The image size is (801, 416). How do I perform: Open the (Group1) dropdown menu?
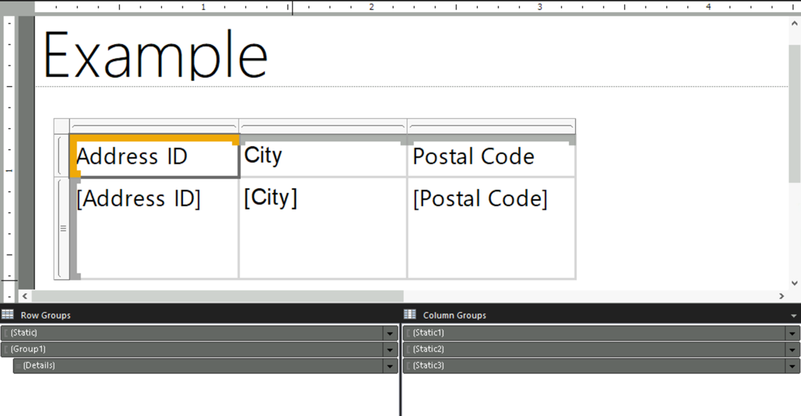[390, 349]
